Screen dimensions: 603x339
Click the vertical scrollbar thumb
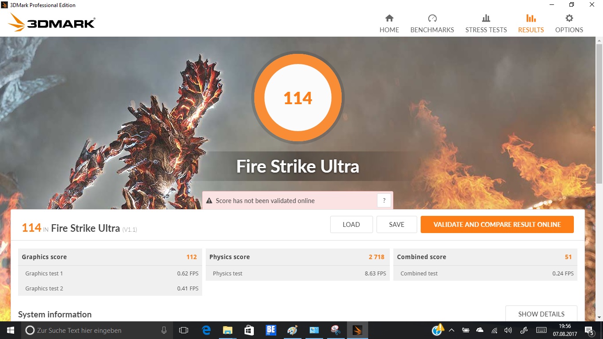coord(599,113)
